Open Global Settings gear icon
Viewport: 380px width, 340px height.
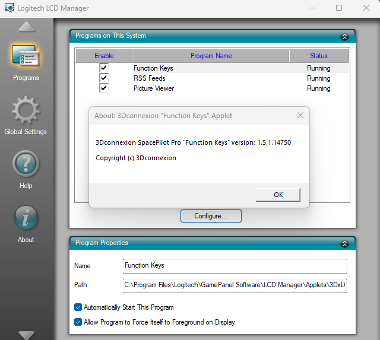pyautogui.click(x=26, y=110)
